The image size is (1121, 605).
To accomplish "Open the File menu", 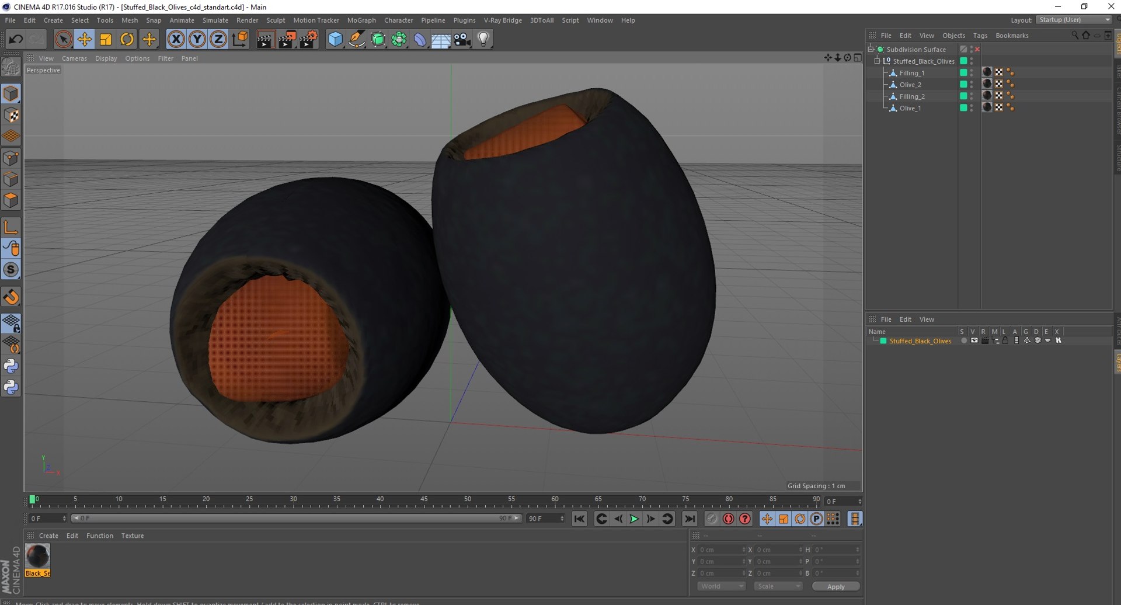I will pos(11,20).
